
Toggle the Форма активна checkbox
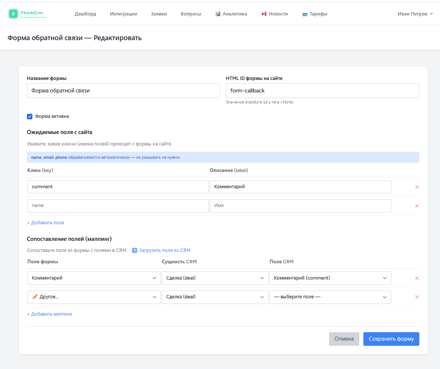tap(30, 116)
